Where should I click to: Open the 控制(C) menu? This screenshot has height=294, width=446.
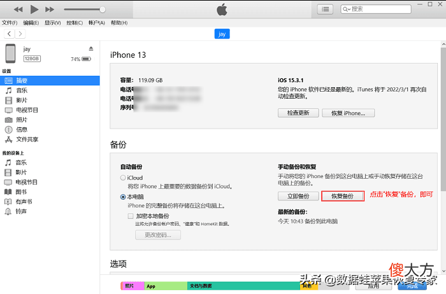click(75, 23)
